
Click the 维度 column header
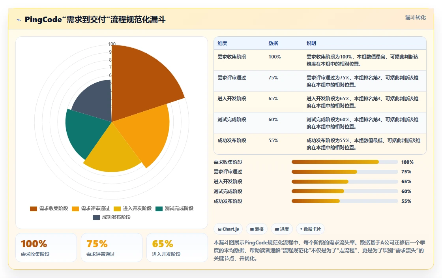coord(222,43)
